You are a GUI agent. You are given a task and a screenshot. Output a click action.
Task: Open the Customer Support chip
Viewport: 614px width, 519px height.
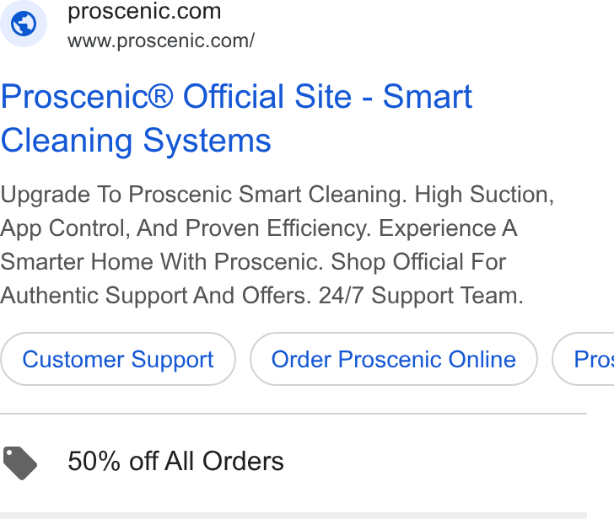pos(118,359)
